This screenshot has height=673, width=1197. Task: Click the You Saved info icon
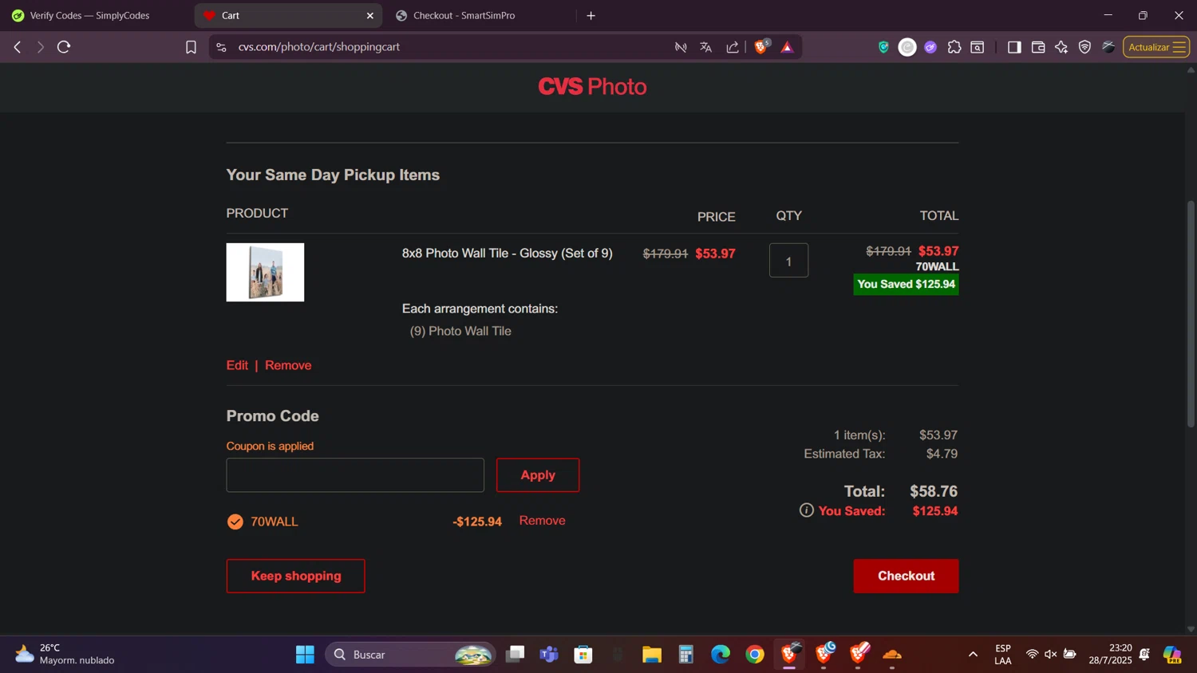(807, 510)
